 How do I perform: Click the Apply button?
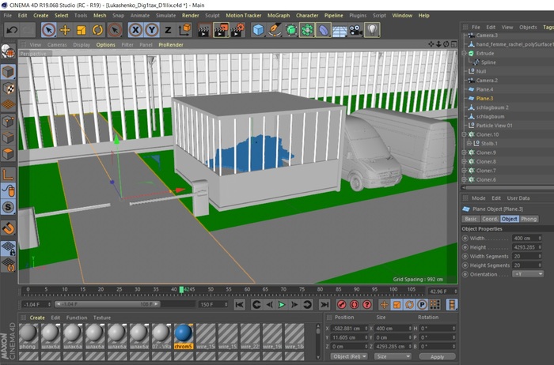pos(438,356)
